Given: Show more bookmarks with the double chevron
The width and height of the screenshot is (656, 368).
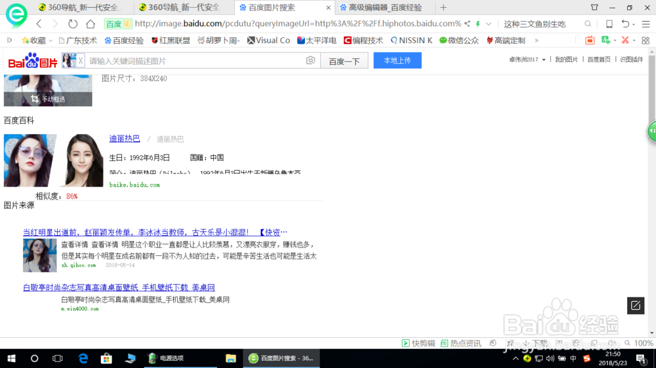Looking at the screenshot, I should click(x=537, y=41).
